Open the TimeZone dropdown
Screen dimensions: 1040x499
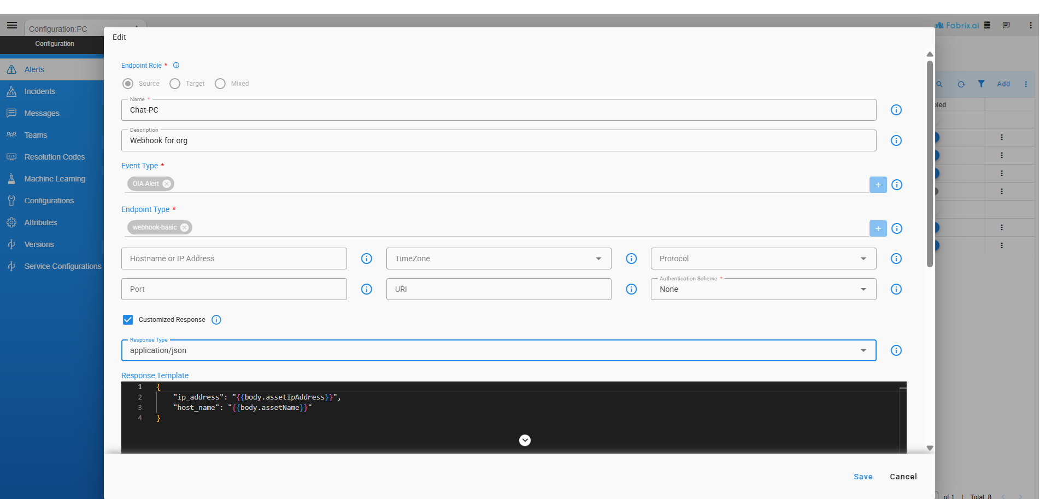[x=498, y=259]
